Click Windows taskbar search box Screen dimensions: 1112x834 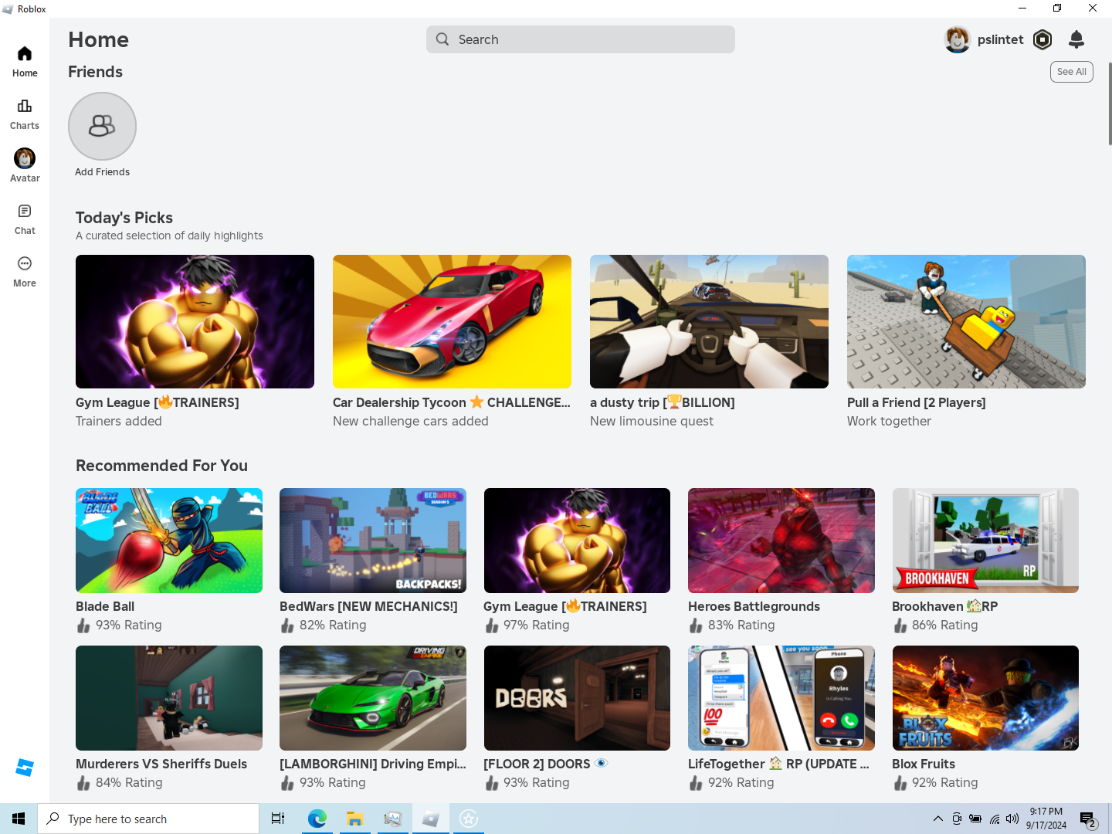coord(148,819)
